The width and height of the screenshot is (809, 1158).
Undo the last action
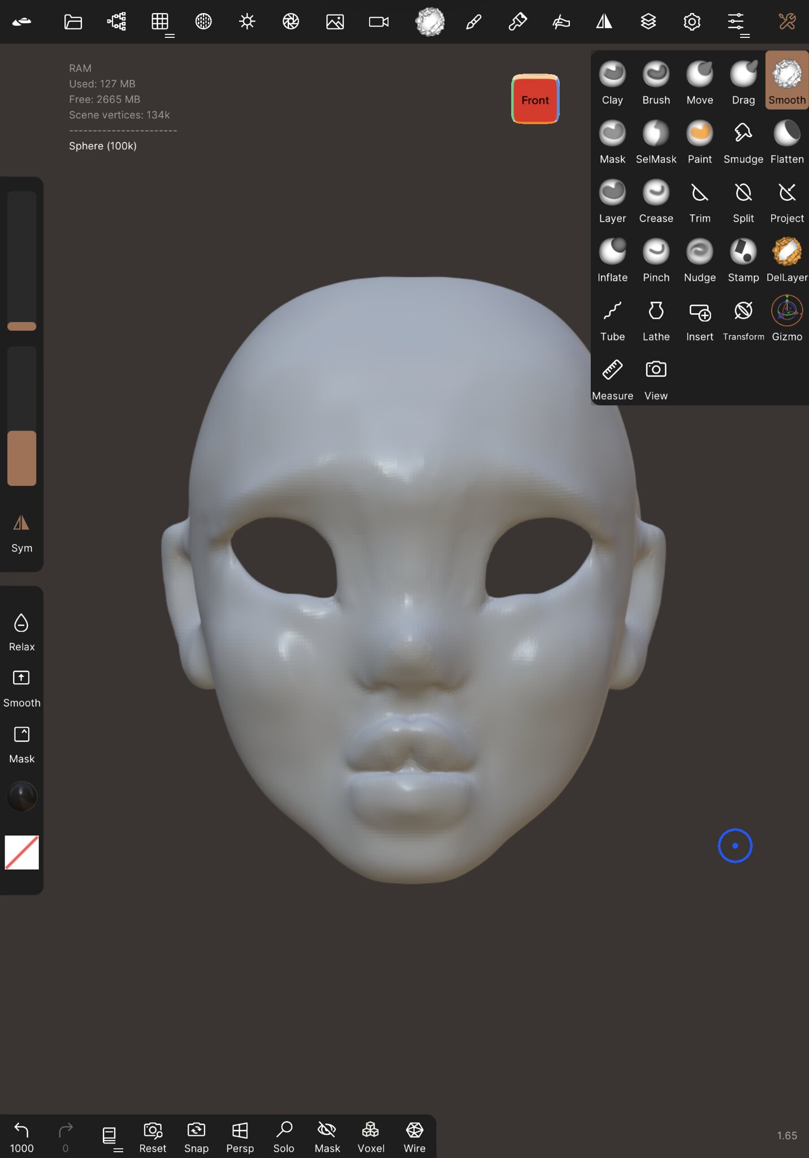21,1137
